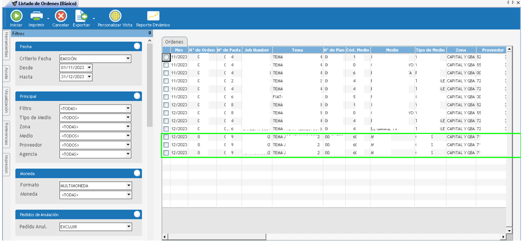Click the Imprimir printer icon

point(37,16)
